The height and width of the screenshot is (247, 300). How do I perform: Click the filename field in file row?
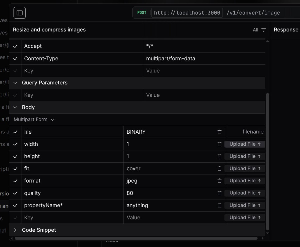tap(245, 132)
